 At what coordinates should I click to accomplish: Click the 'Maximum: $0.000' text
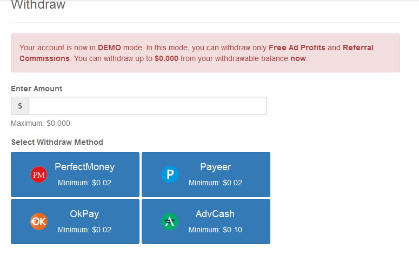pos(41,123)
